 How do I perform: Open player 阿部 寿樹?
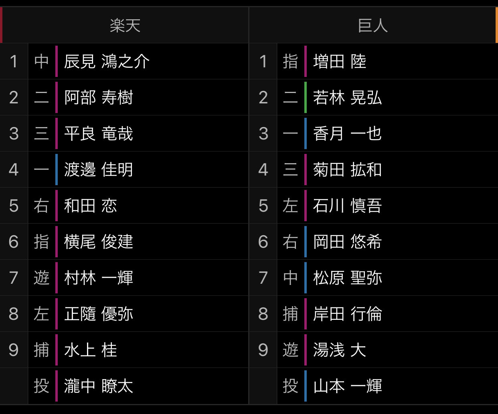(x=98, y=97)
